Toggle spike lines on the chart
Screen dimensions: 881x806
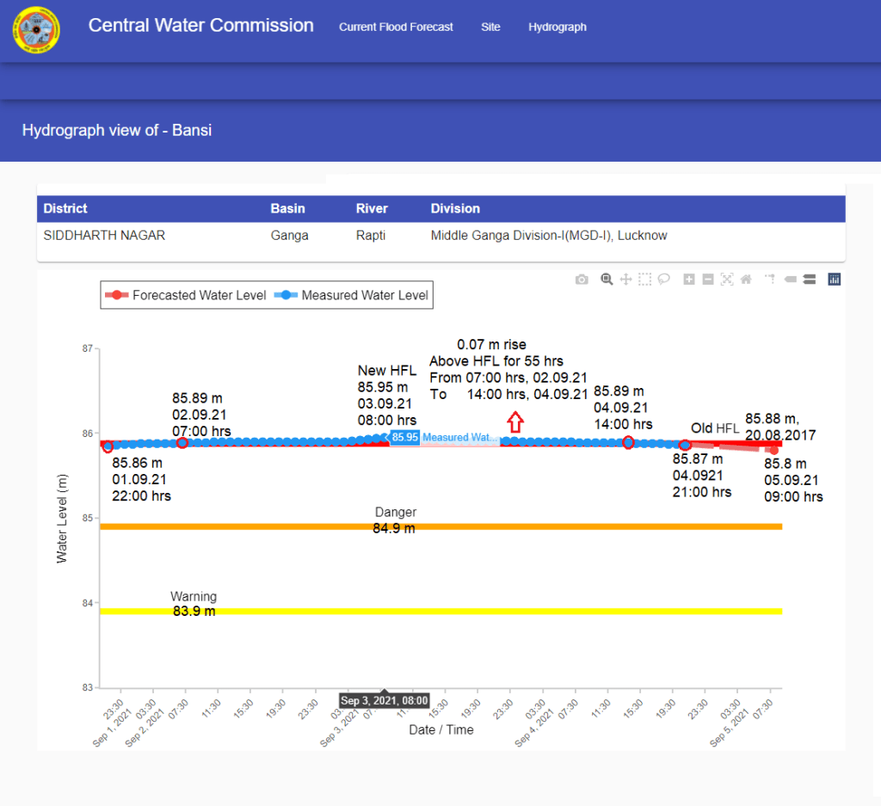(x=770, y=280)
